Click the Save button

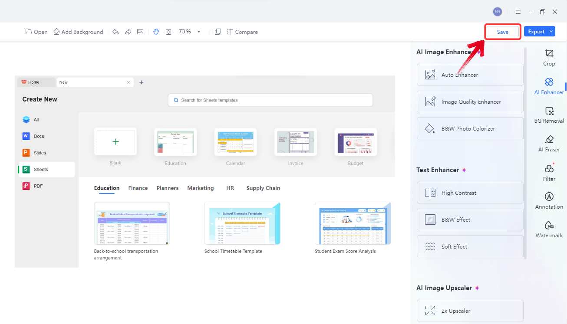click(x=502, y=32)
